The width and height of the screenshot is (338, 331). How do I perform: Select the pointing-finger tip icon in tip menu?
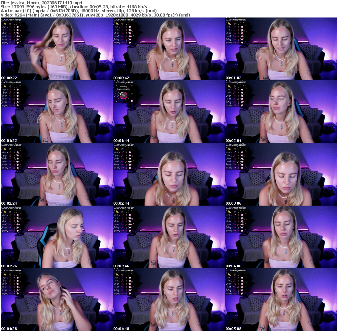click(x=4, y=24)
